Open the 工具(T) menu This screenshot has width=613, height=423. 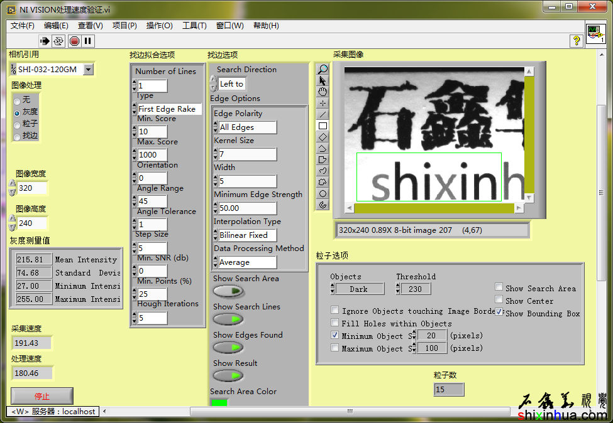coord(194,26)
